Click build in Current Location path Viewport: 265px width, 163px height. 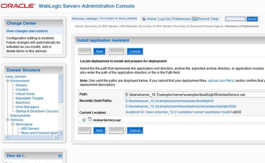pos(226,112)
